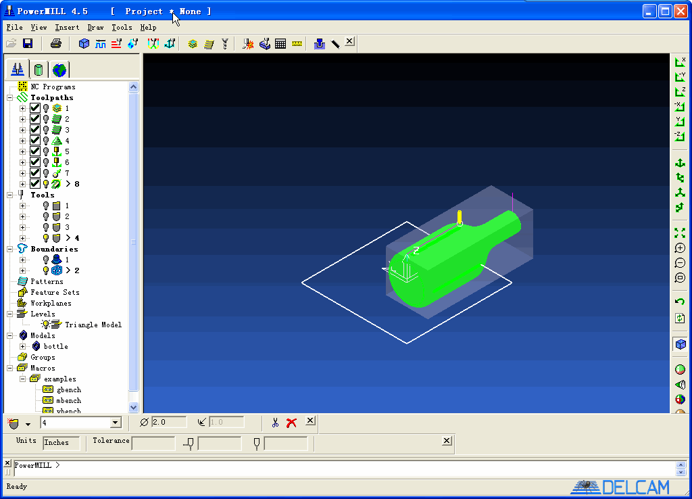The height and width of the screenshot is (499, 692).
Task: Select the Triangle Model level
Action: coord(93,325)
